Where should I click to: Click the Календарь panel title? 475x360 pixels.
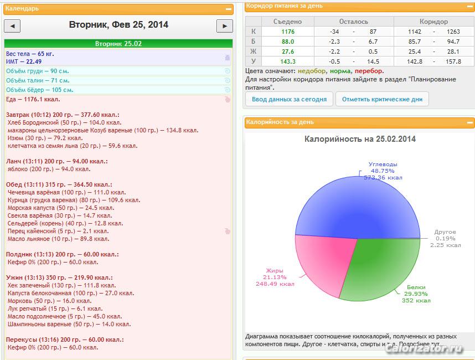23,9
